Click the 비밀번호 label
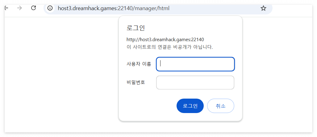The image size is (317, 137). 136,83
